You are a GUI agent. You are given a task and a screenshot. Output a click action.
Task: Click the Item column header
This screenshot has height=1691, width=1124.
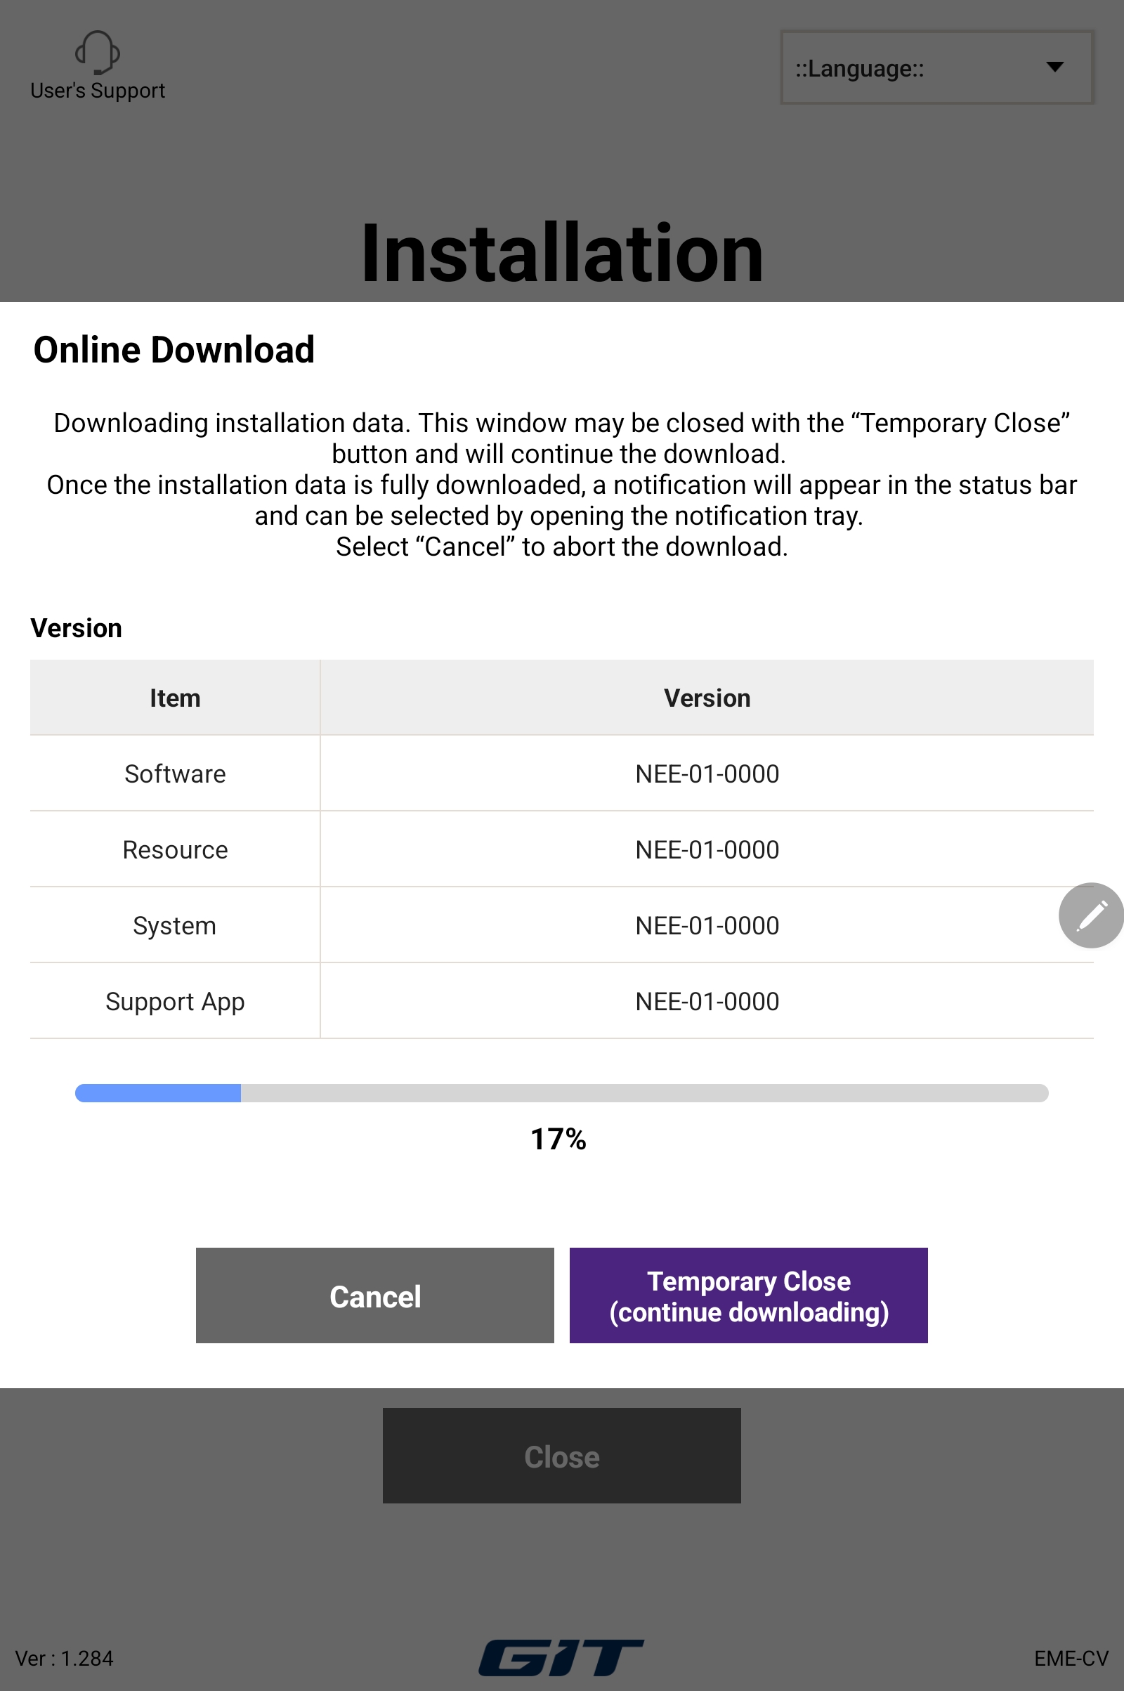point(175,698)
